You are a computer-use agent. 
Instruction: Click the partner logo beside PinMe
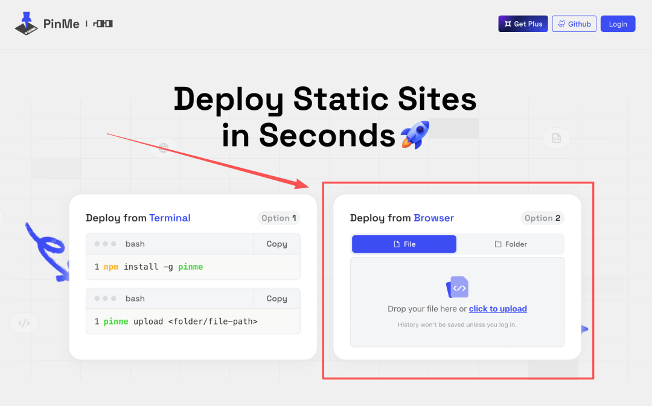click(x=103, y=24)
